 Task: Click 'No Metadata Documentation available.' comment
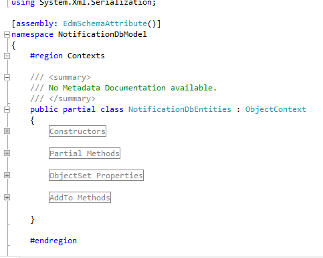point(132,88)
